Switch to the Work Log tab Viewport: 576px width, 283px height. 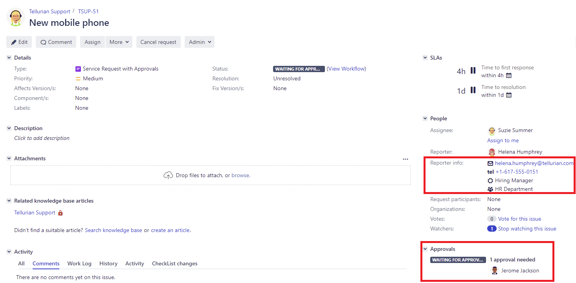[79, 263]
